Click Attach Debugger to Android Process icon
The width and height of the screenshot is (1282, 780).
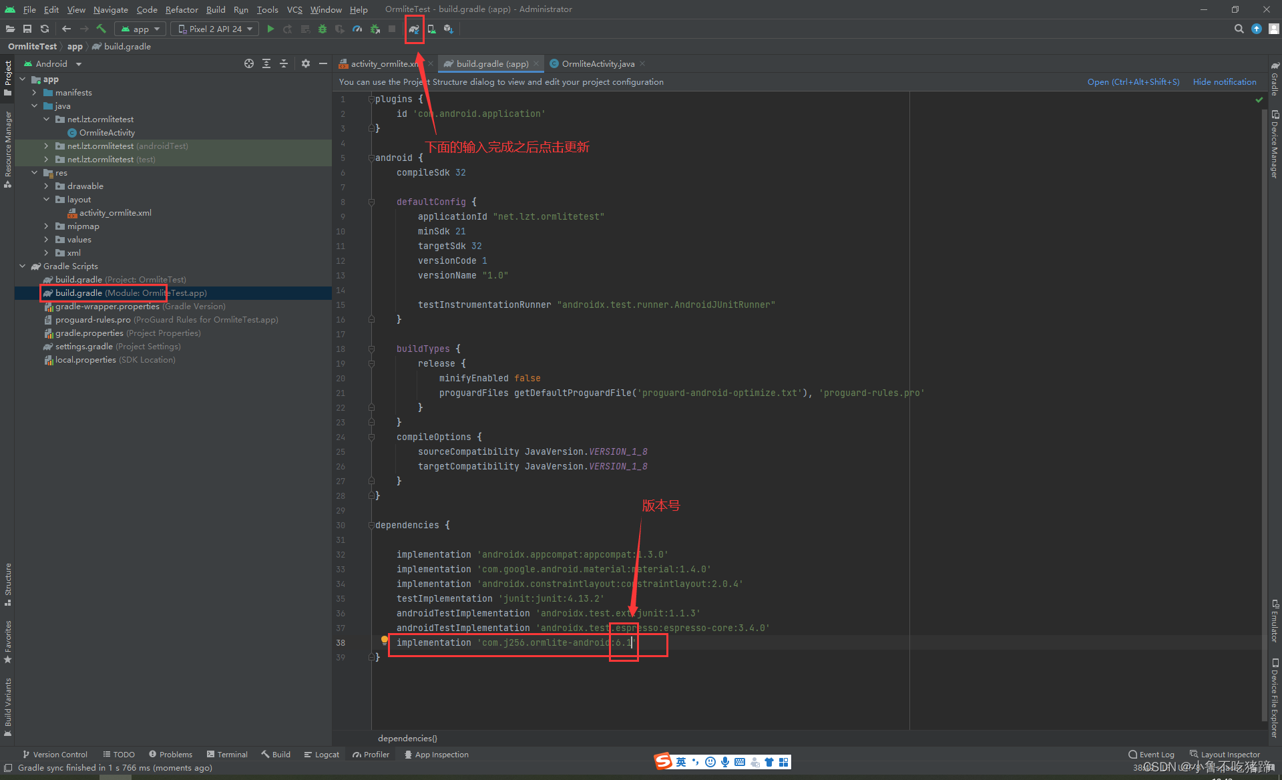(375, 29)
